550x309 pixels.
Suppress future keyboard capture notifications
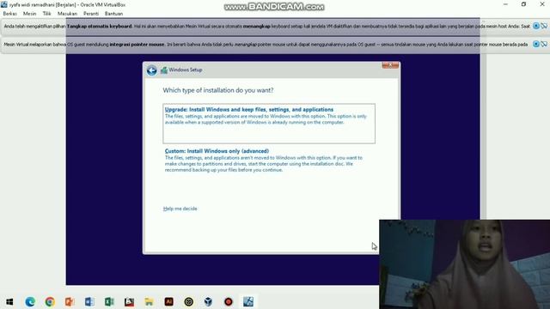tap(544, 26)
